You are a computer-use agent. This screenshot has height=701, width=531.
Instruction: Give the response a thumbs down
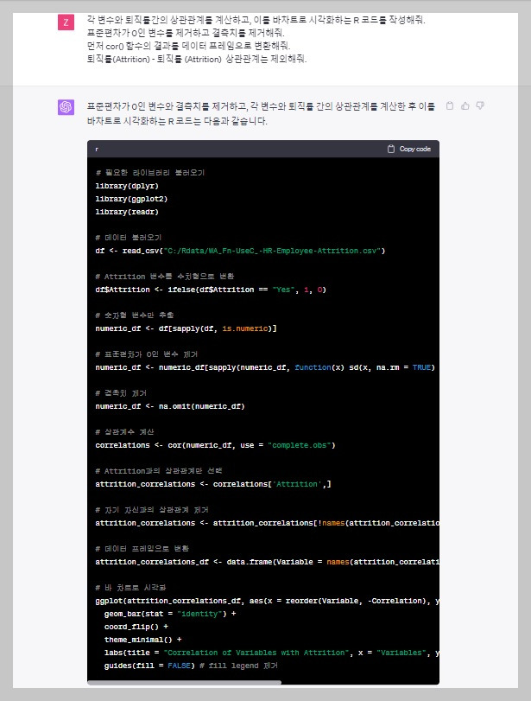[x=480, y=106]
